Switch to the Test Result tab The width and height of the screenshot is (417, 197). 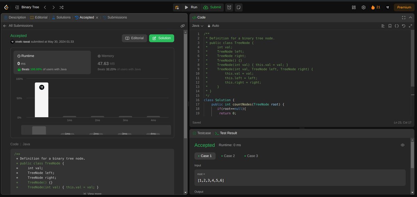(x=226, y=133)
